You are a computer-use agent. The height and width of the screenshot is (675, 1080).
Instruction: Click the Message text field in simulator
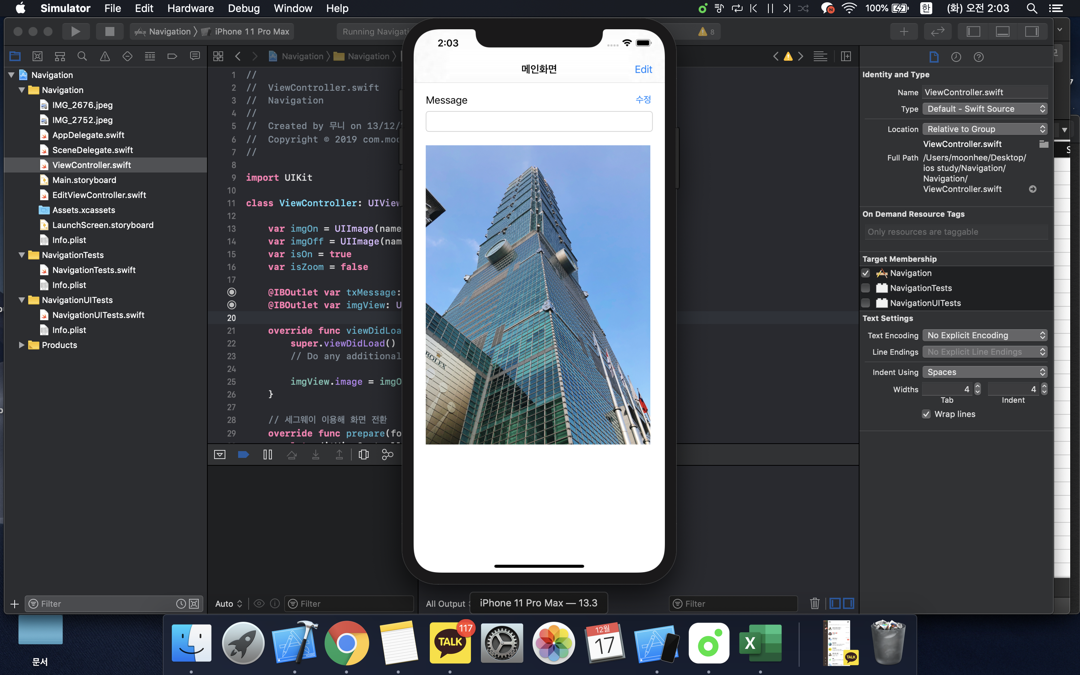click(x=538, y=121)
